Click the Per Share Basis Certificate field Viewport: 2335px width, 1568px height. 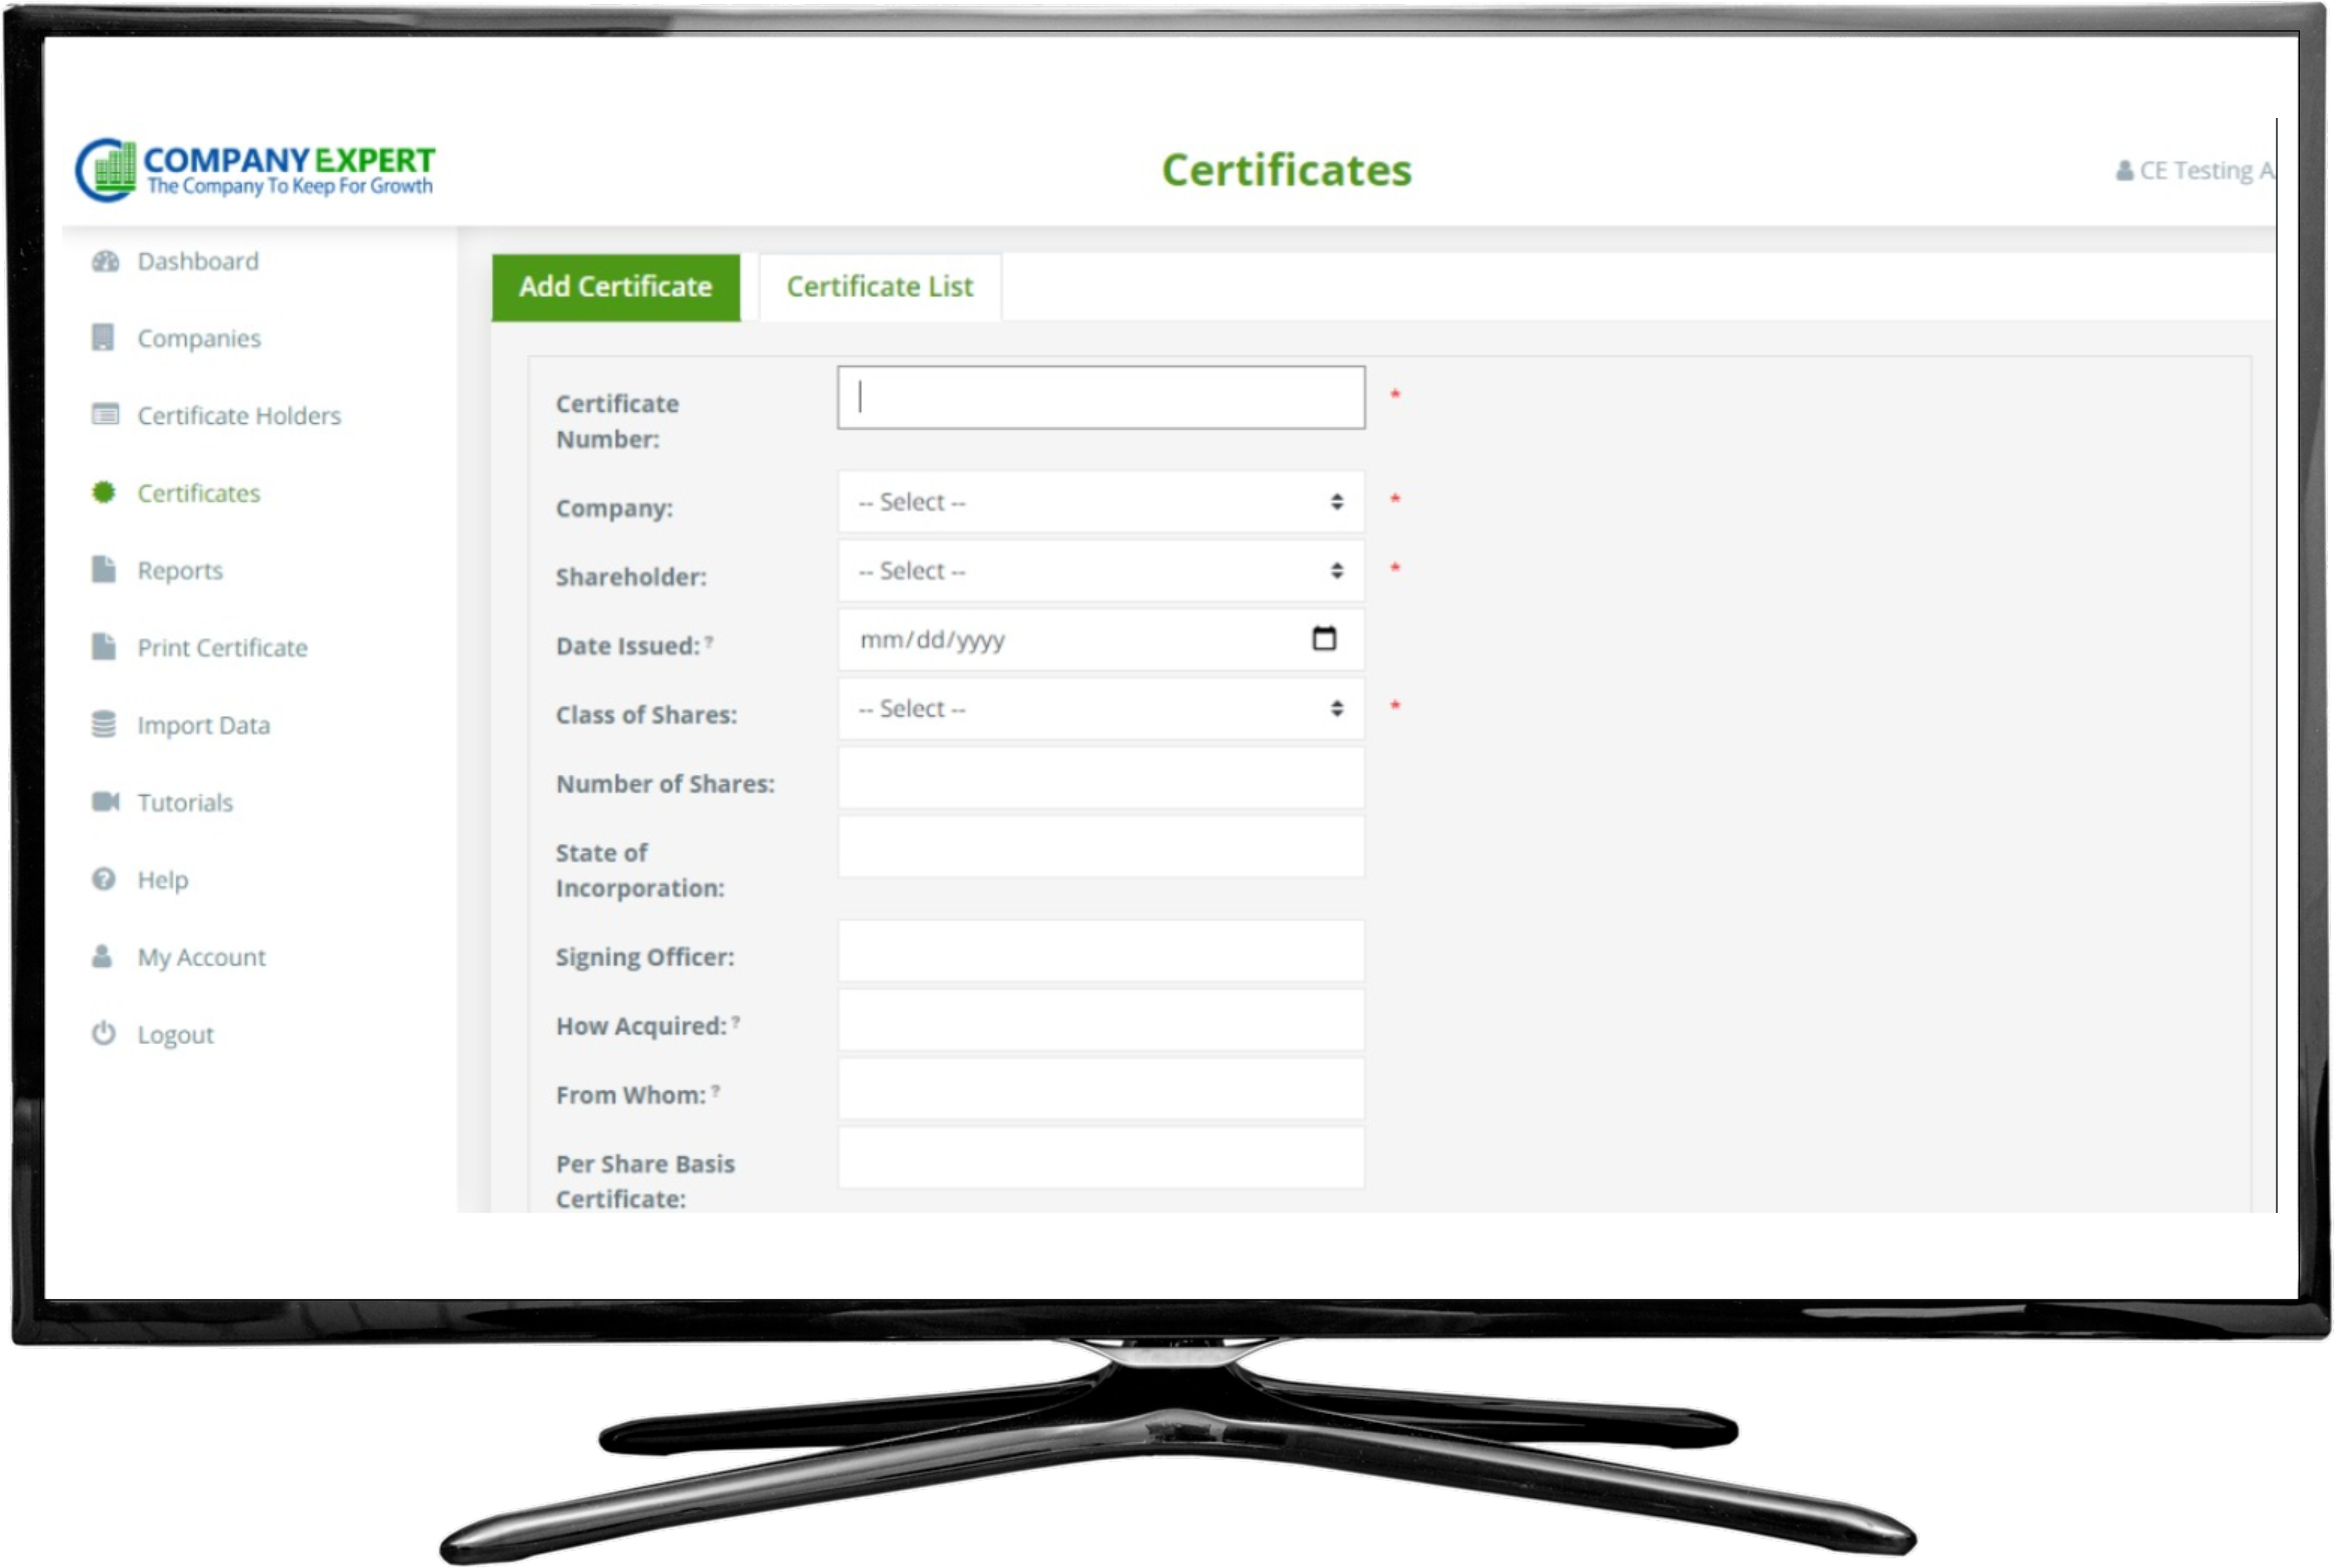(1100, 1158)
